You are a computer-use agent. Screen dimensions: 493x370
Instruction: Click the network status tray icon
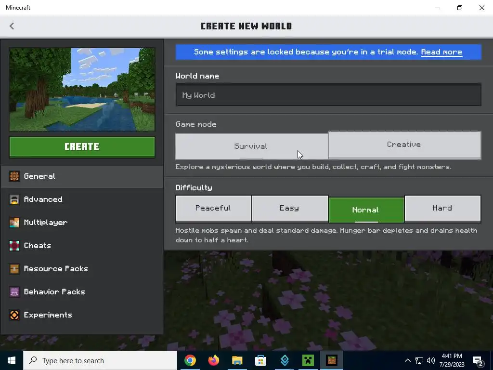coord(419,360)
